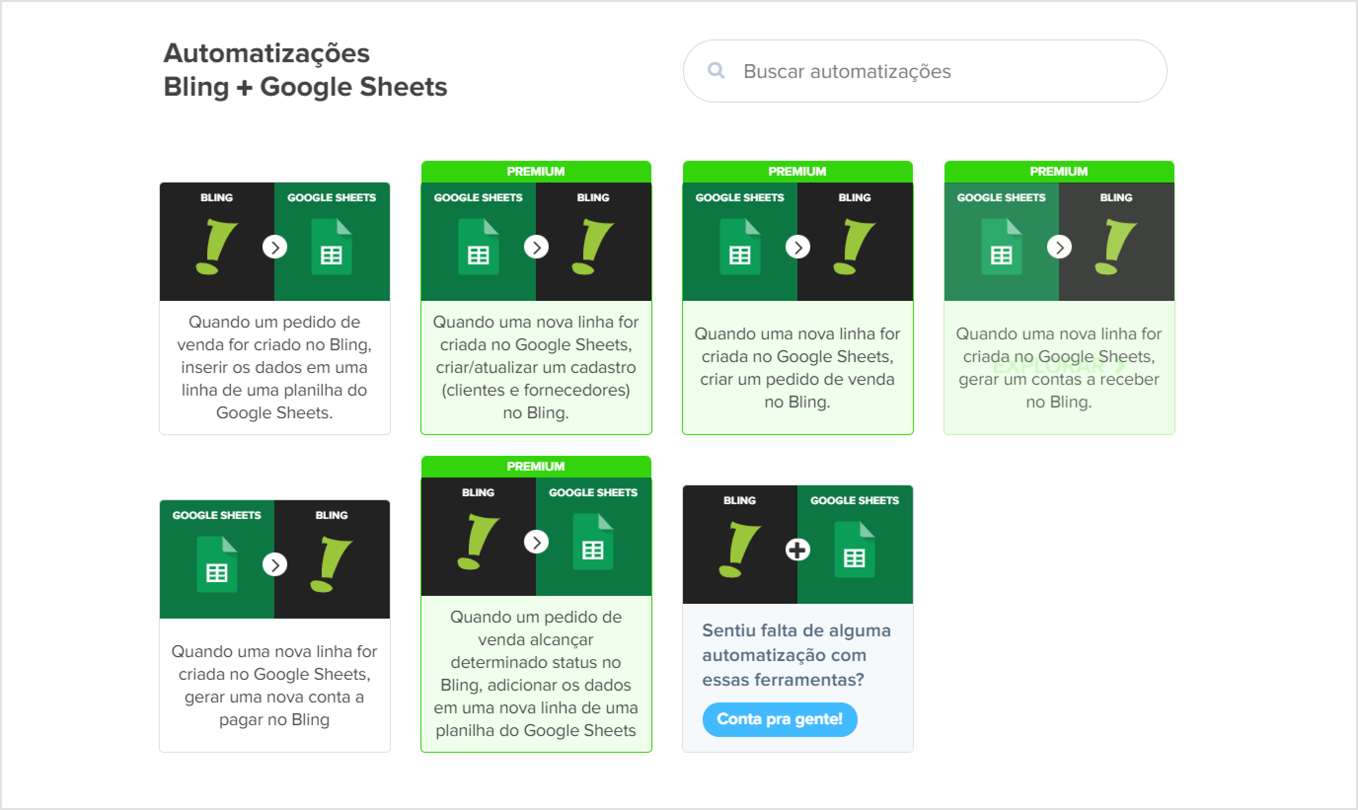Open the 'inserir os dados em uma linha' automation
Screen dimensions: 1358x810
click(x=274, y=308)
